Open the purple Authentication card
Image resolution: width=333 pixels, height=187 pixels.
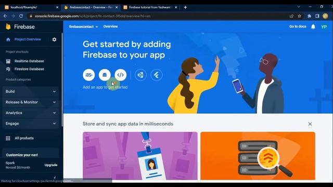click(140, 156)
